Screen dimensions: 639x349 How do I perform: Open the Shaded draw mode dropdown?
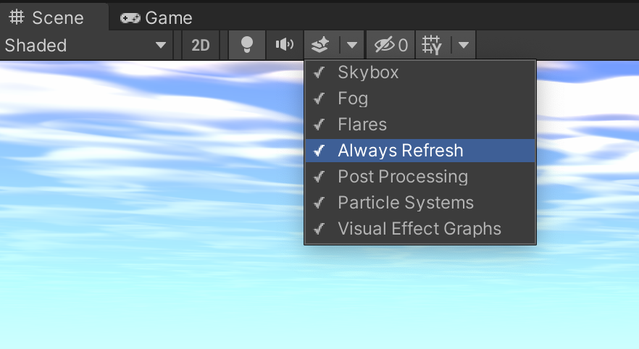pyautogui.click(x=85, y=46)
